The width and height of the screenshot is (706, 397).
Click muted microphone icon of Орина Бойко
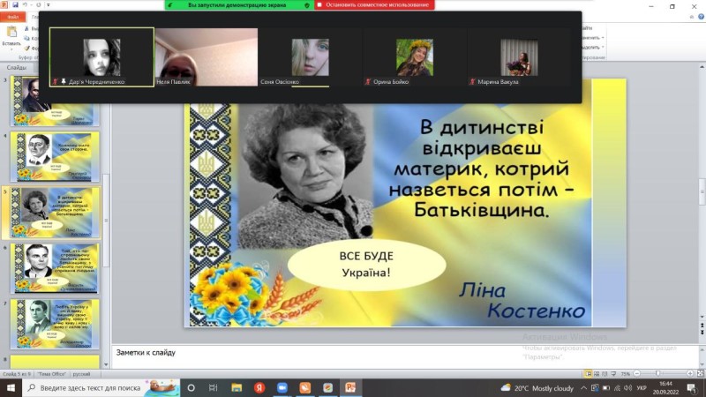(x=368, y=82)
